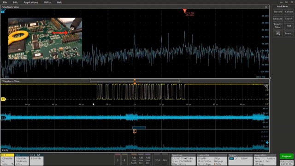Click the spectrum view channel icon top-left
The image size is (295, 166).
3,11
